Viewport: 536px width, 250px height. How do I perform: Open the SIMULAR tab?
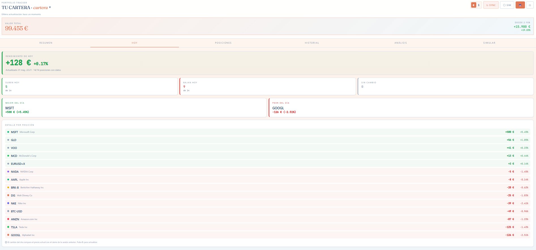pyautogui.click(x=489, y=43)
